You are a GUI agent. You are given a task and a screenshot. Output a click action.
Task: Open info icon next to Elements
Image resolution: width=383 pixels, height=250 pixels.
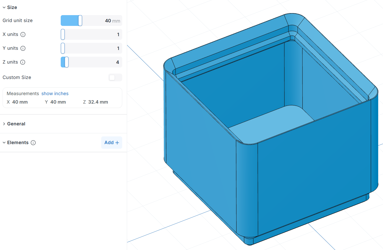33,143
